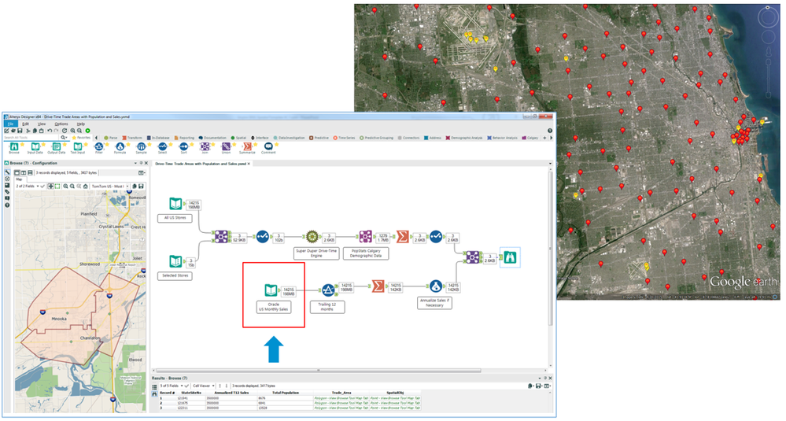Open the 5 of 5 Fields dropdown
Screen dimensions: 786x421
click(x=171, y=386)
